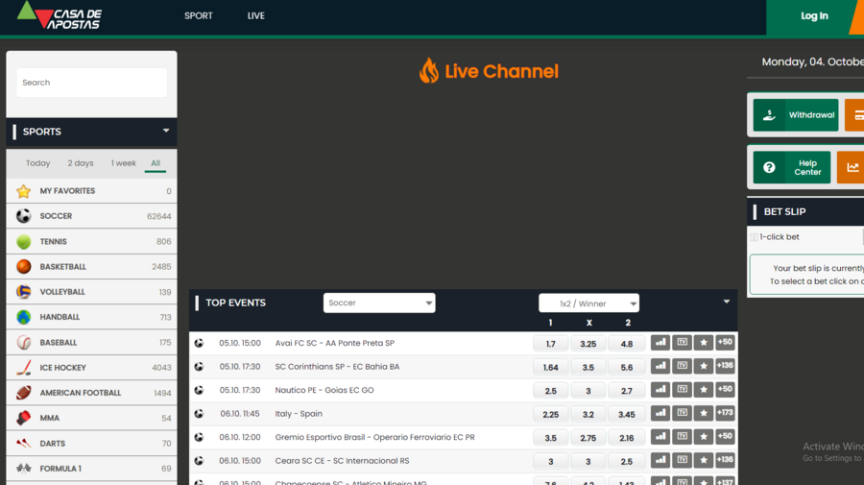Click the TV stream icon for Italy - Spain

tap(682, 414)
